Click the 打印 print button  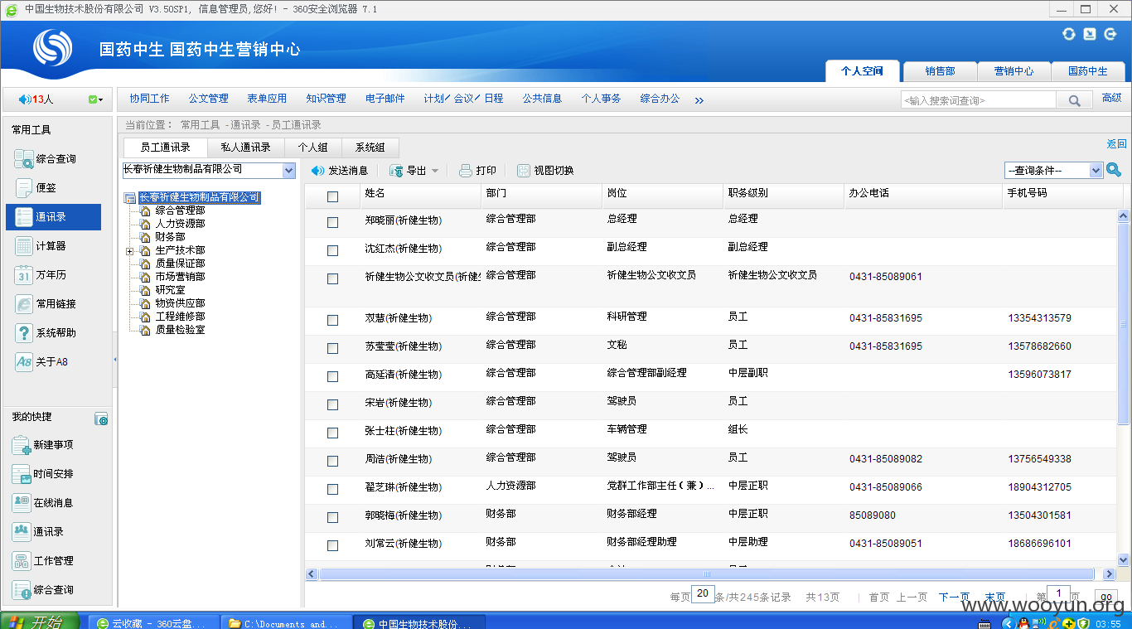[477, 171]
